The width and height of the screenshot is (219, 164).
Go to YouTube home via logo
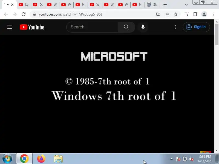32,27
